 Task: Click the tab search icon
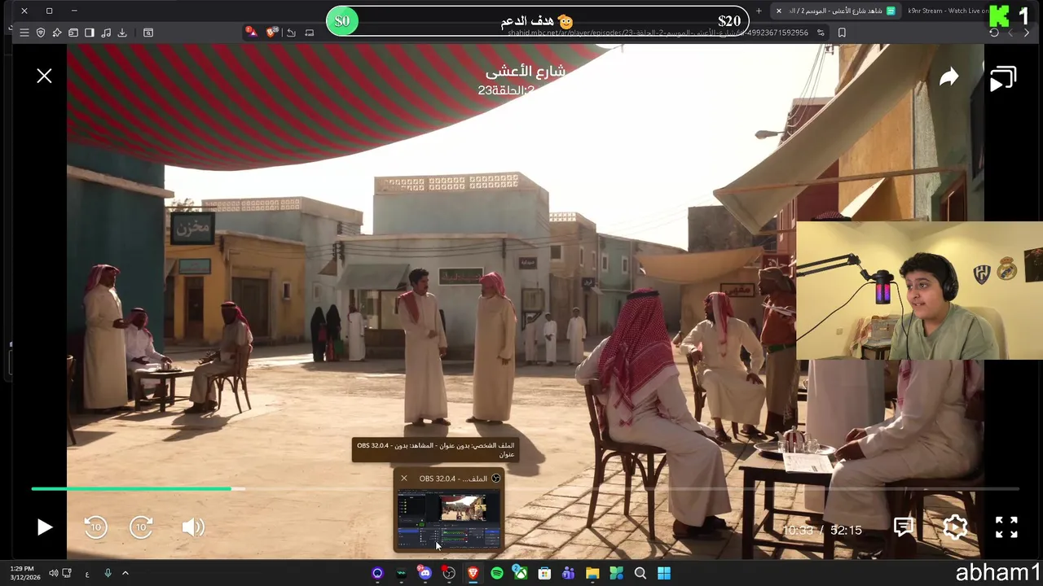[x=148, y=33]
